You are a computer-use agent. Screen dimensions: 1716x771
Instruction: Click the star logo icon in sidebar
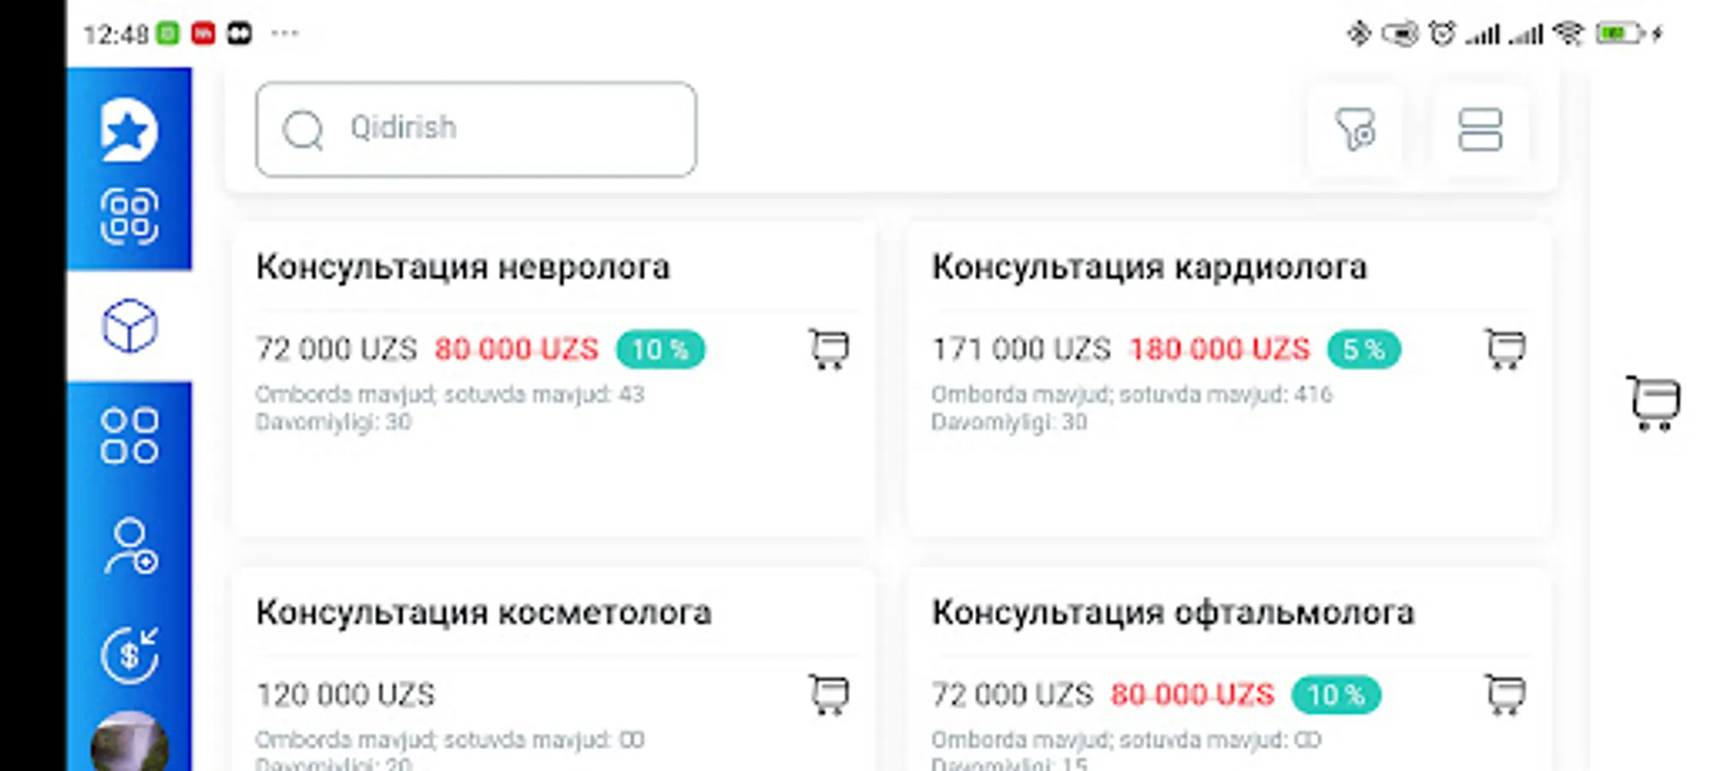tap(129, 130)
